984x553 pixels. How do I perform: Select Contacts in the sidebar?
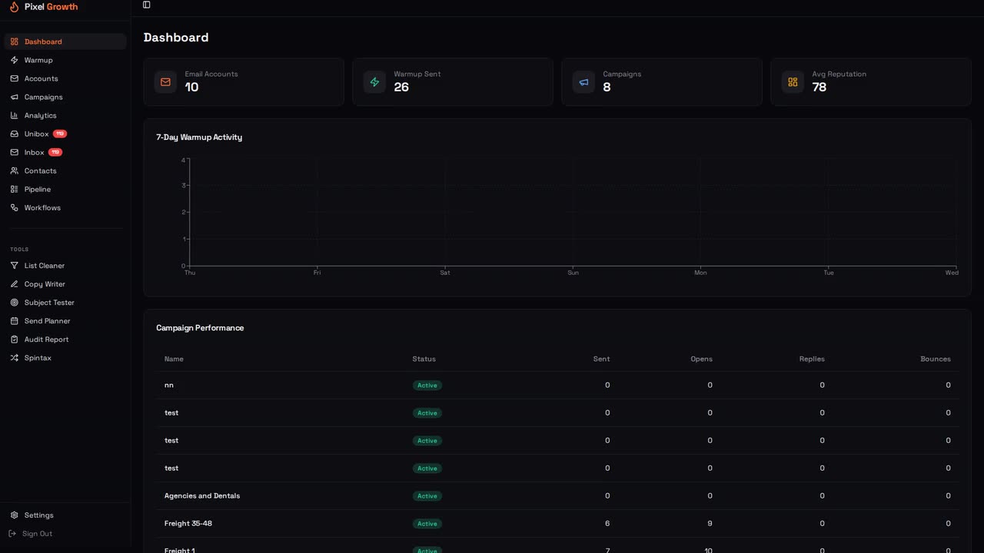65,171
